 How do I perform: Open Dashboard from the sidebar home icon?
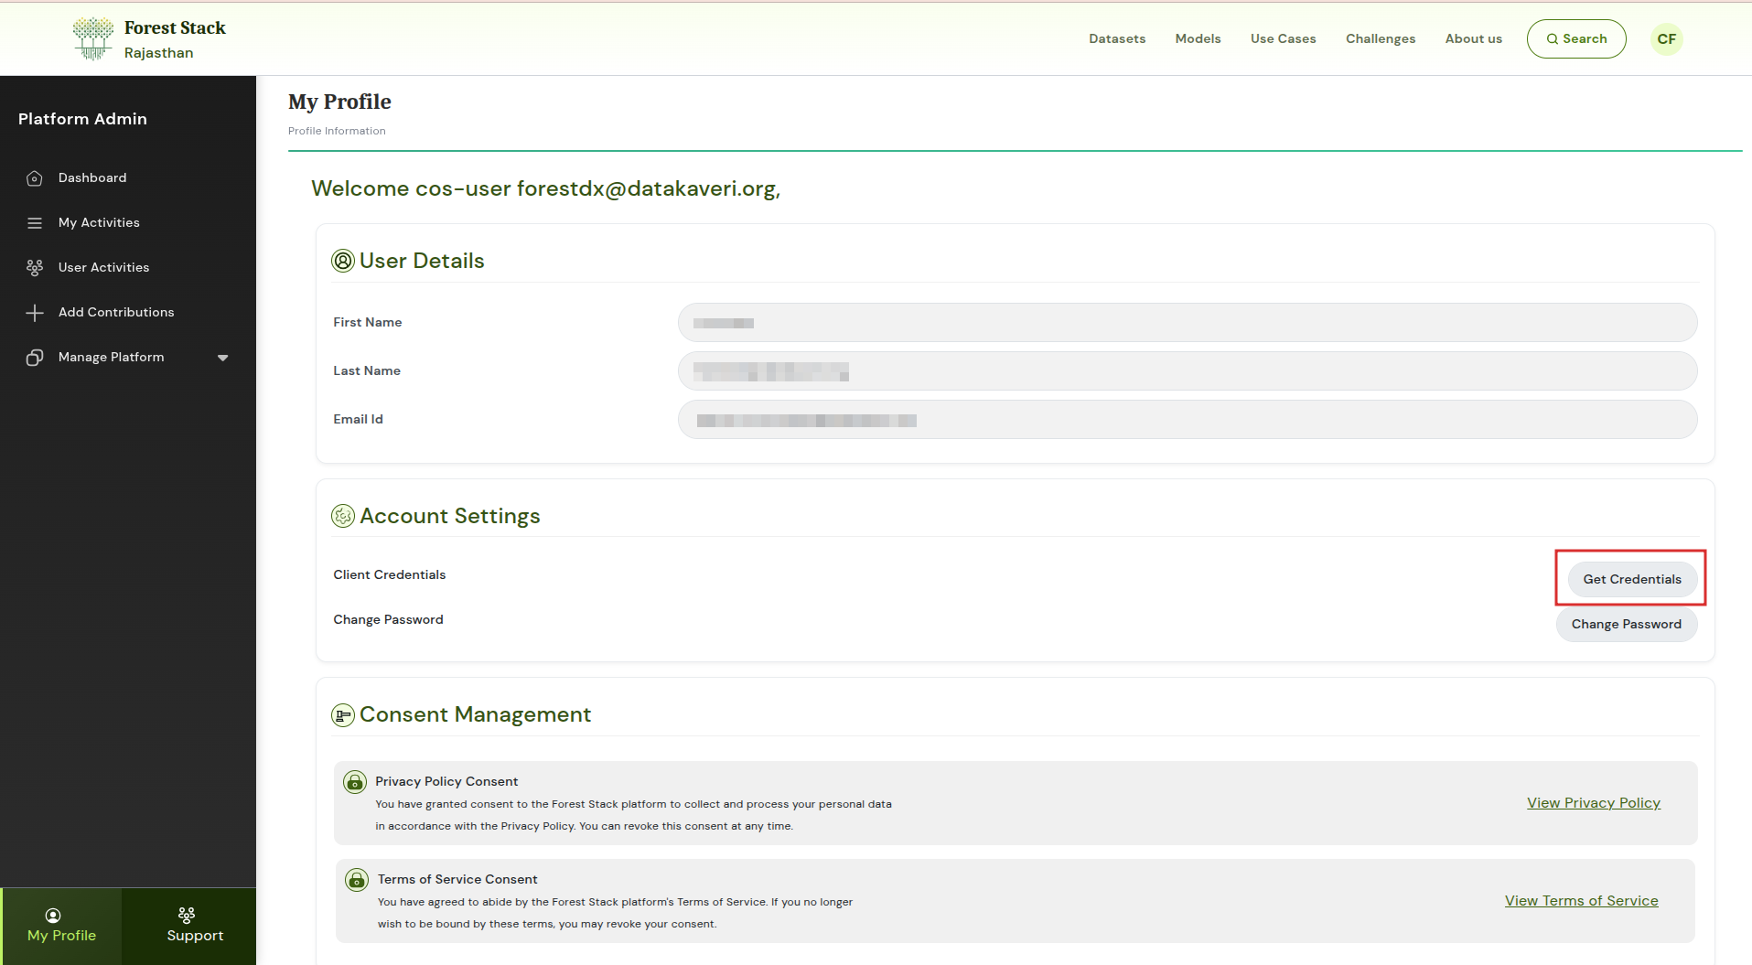pos(35,178)
